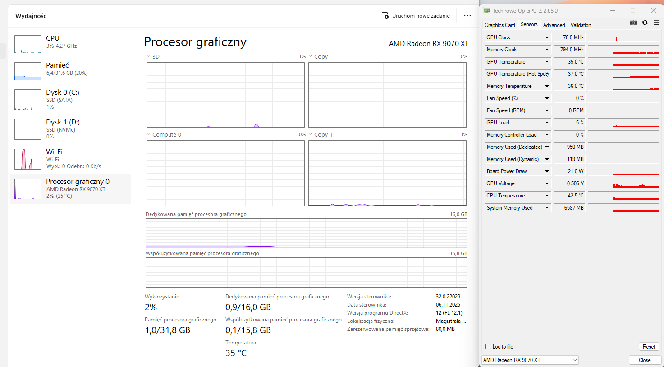Click the driver date 06.11.2025 value

(x=449, y=305)
